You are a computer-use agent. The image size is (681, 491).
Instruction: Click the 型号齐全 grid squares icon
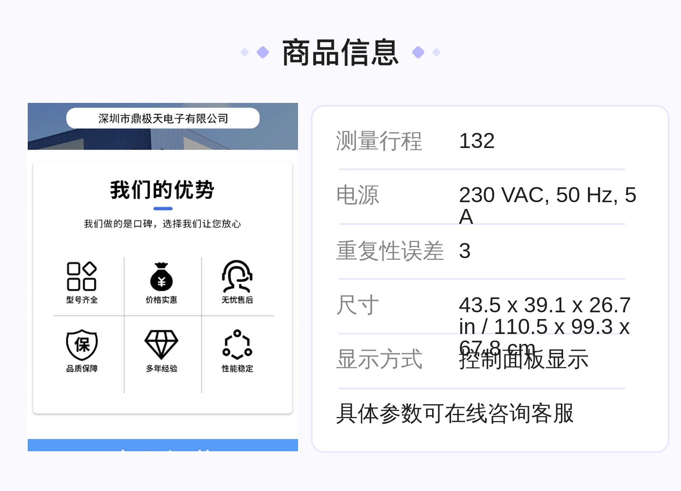pyautogui.click(x=82, y=276)
